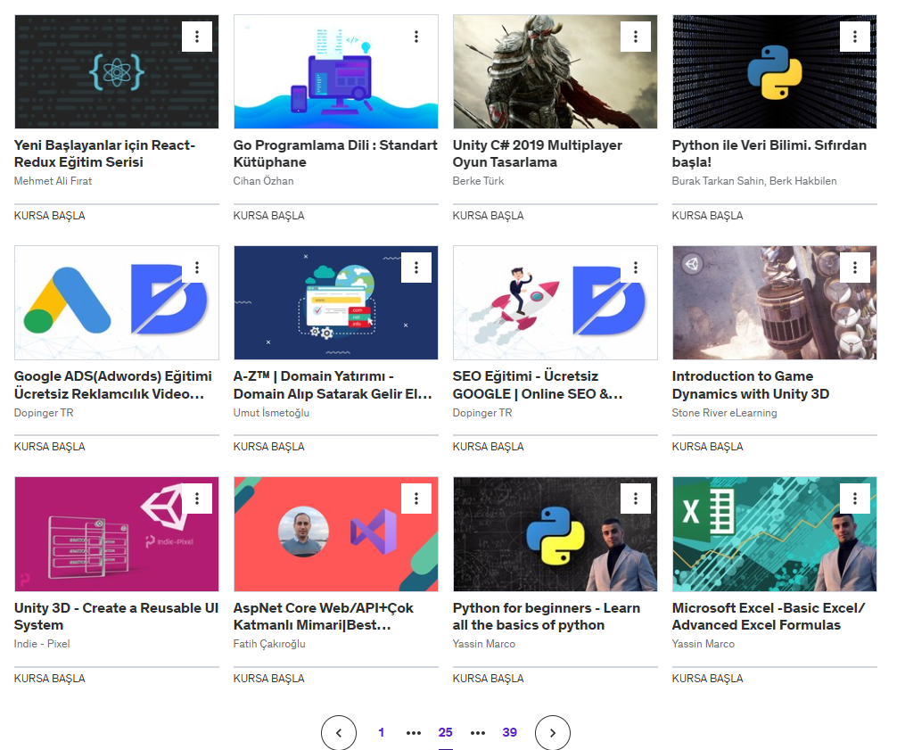The width and height of the screenshot is (905, 750).
Task: Open three-dot menu on Unity 3D Reusable UI
Action: click(x=197, y=499)
